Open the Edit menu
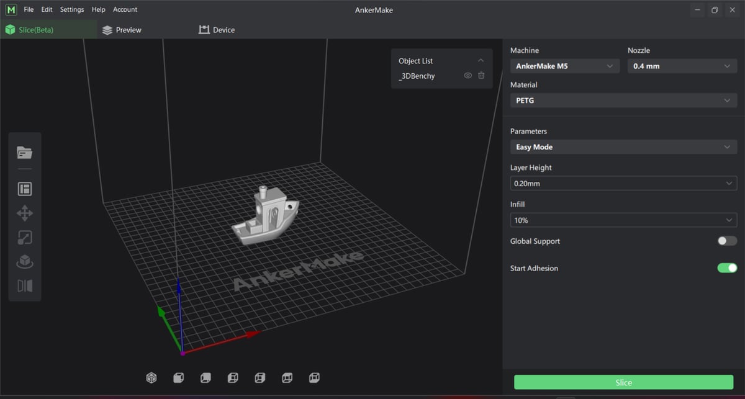745x399 pixels. [47, 9]
